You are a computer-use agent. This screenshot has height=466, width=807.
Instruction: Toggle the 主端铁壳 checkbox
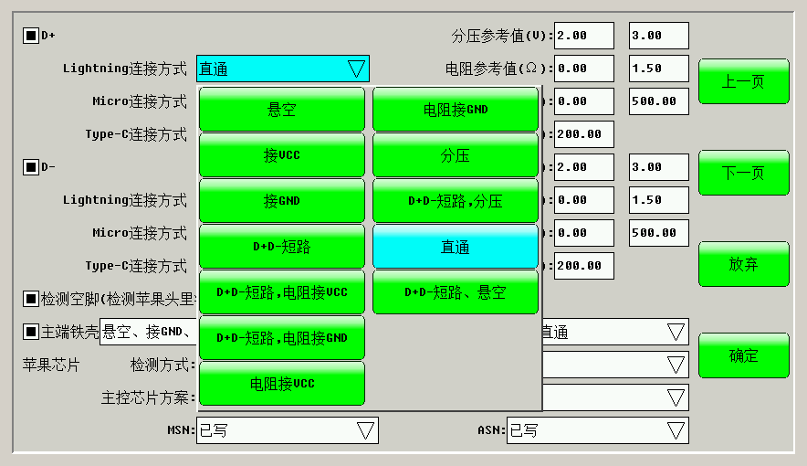coord(31,332)
